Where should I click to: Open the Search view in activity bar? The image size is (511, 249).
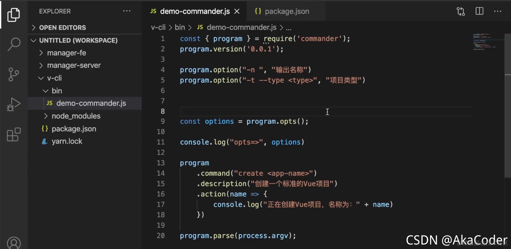tap(13, 44)
